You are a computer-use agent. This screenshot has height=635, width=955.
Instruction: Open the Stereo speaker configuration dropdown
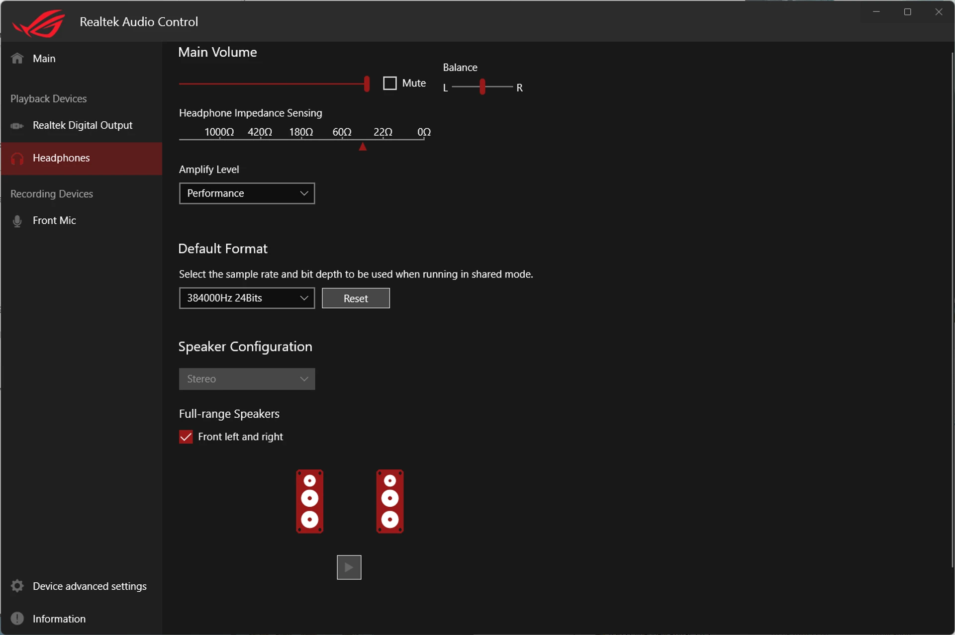tap(247, 378)
